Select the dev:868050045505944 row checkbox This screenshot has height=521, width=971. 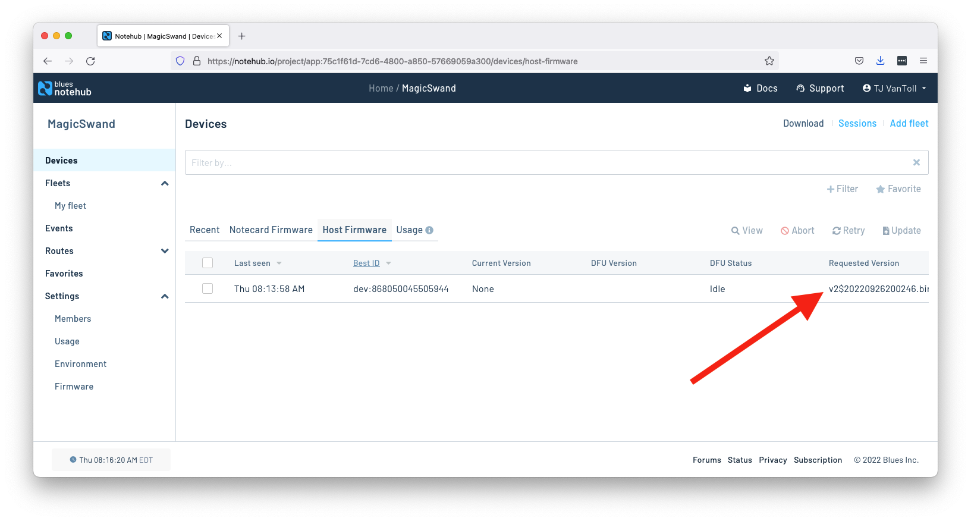point(208,288)
